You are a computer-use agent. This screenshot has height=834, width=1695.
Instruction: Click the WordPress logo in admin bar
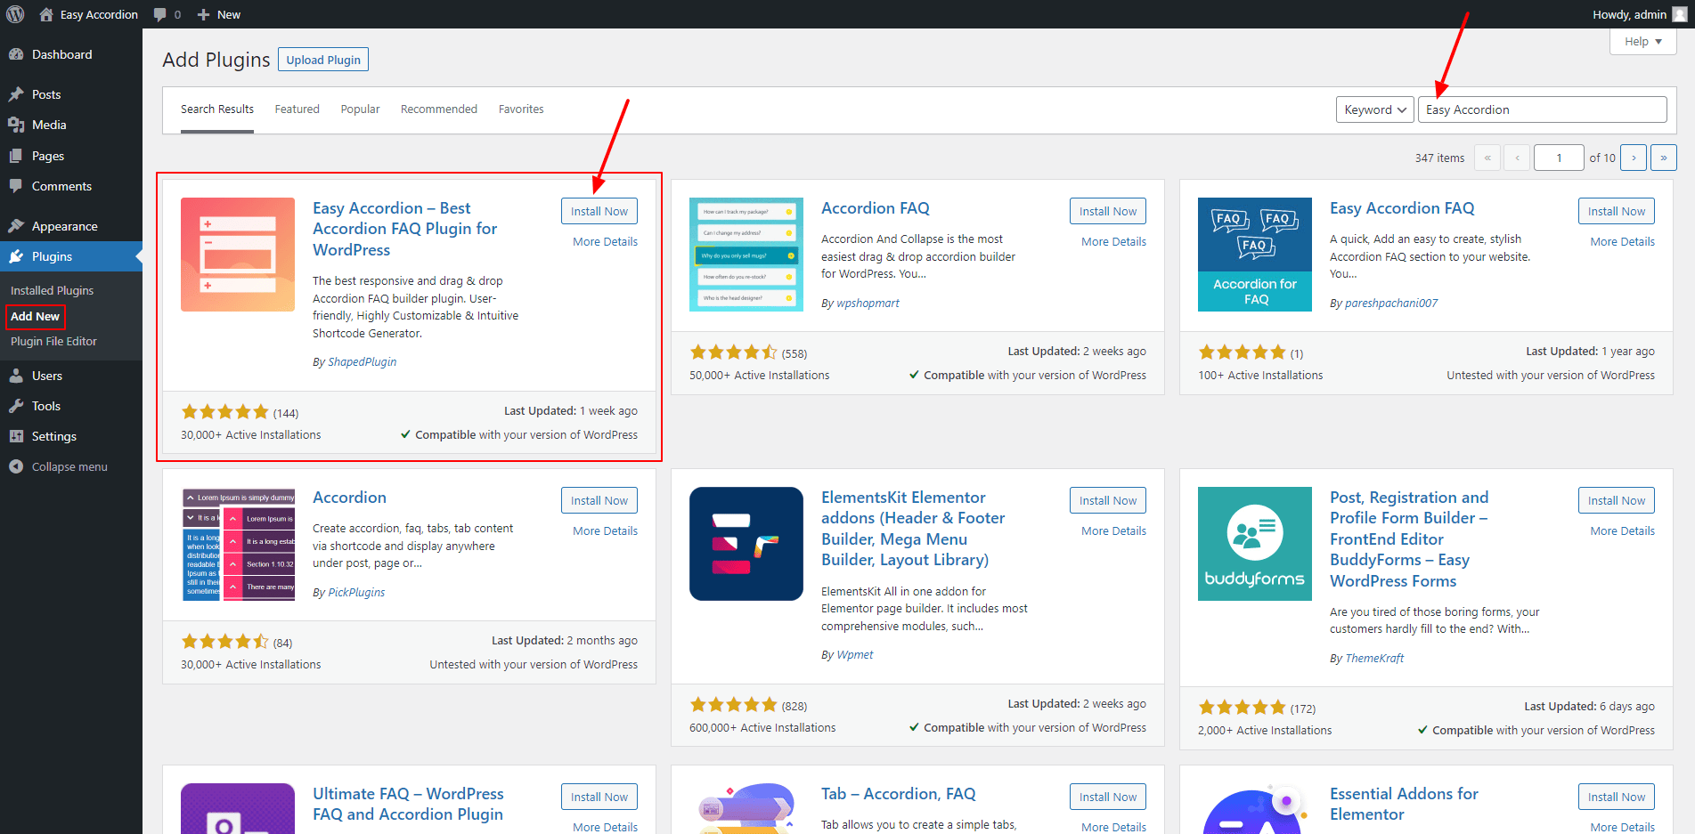[15, 14]
